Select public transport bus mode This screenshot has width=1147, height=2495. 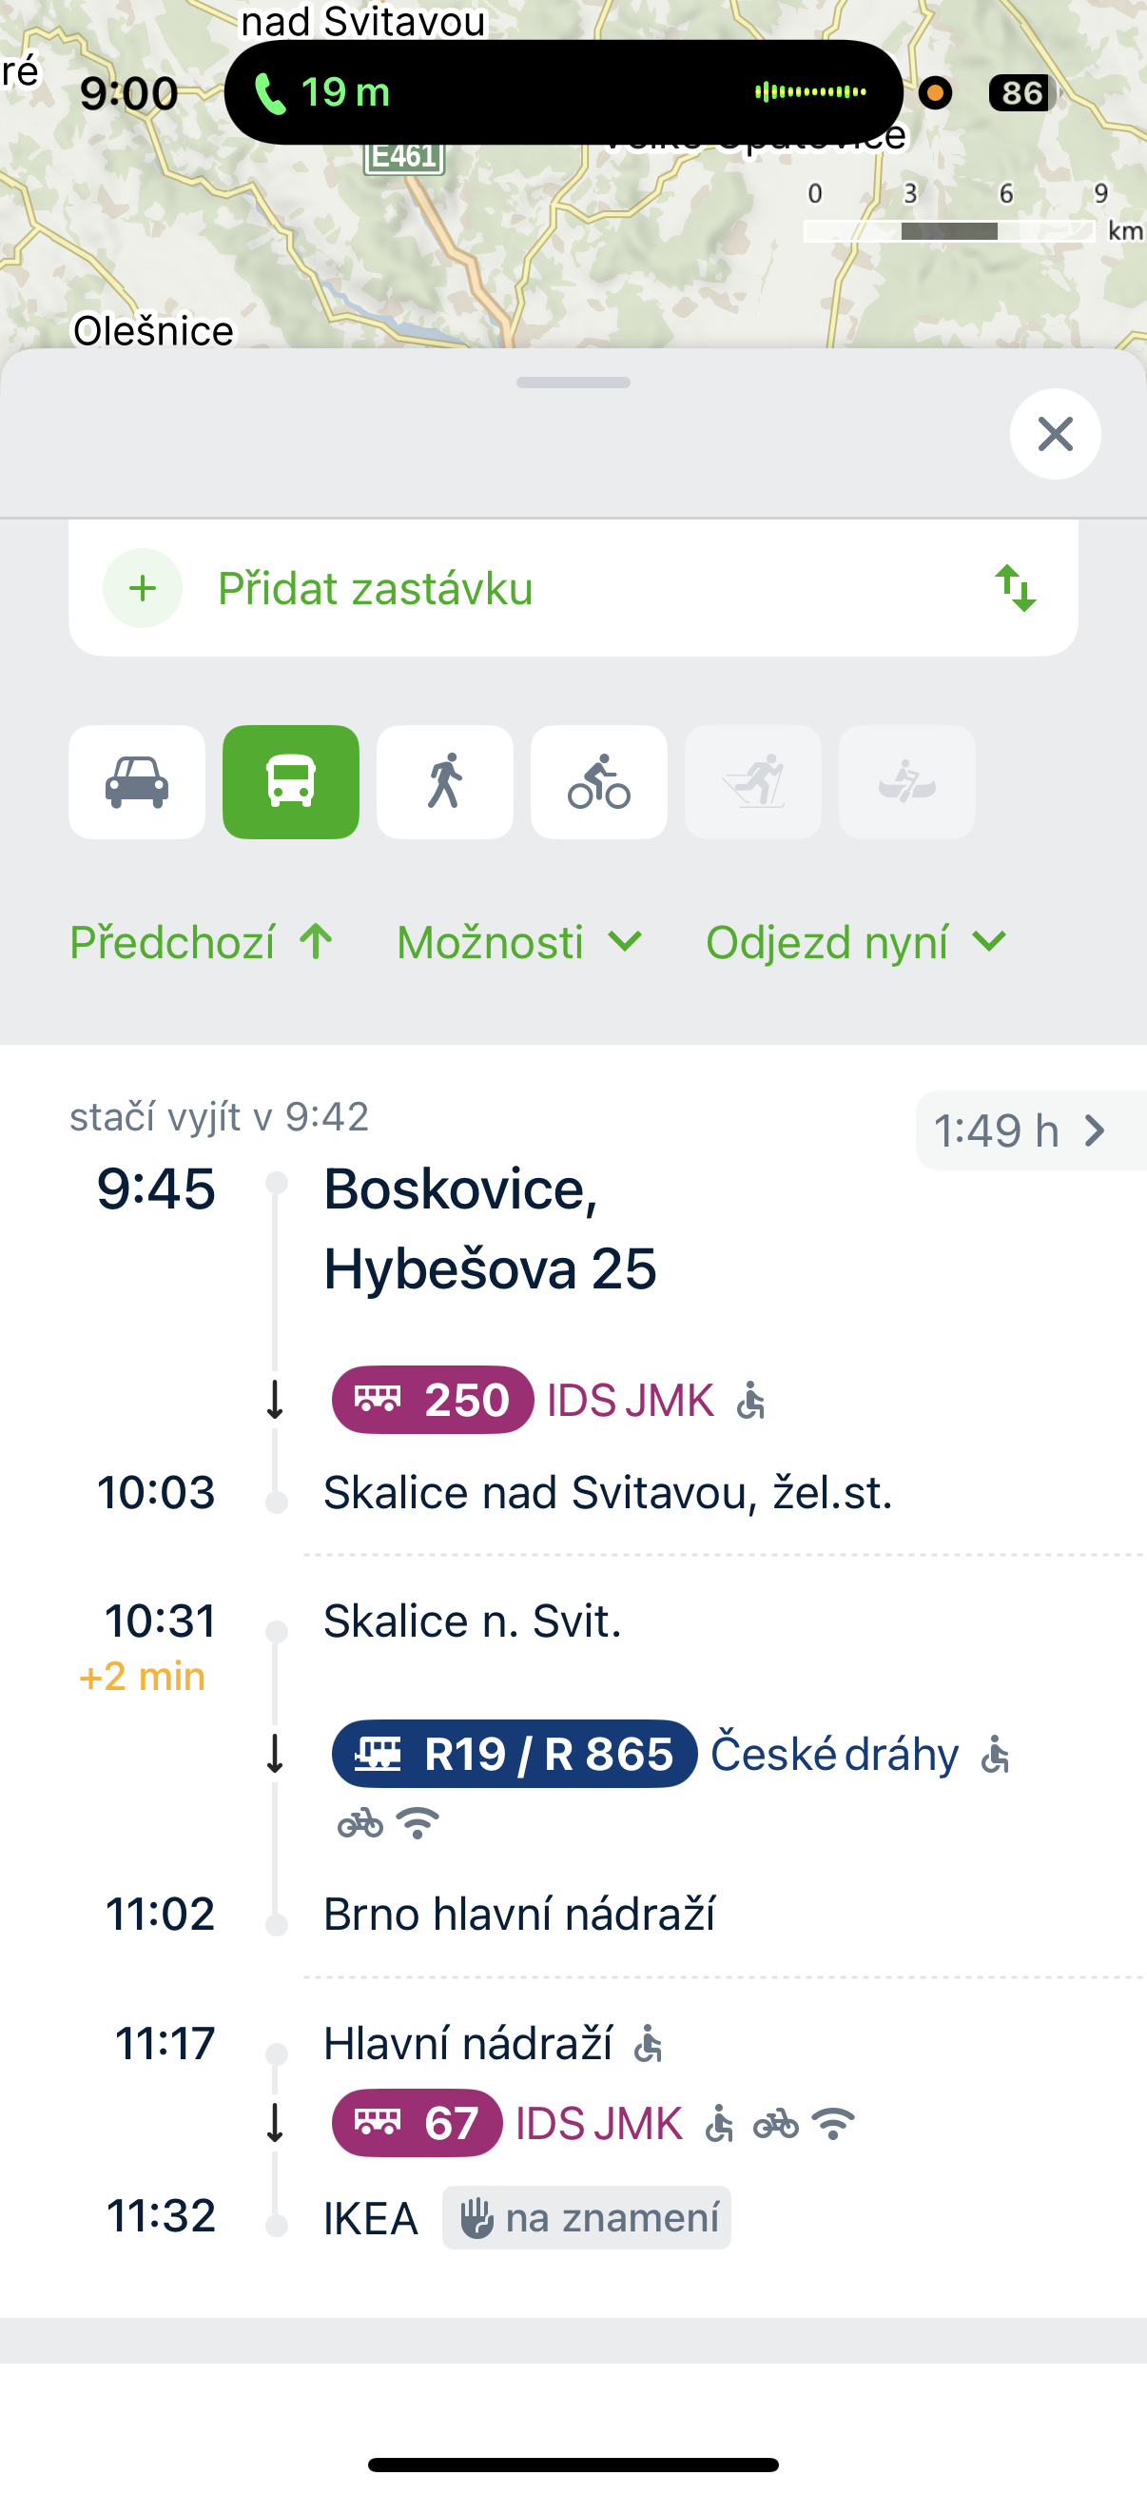coord(290,781)
